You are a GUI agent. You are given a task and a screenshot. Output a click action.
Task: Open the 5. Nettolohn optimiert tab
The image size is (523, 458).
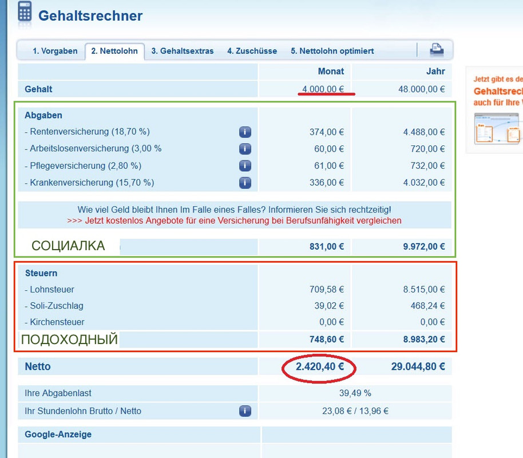tap(332, 51)
